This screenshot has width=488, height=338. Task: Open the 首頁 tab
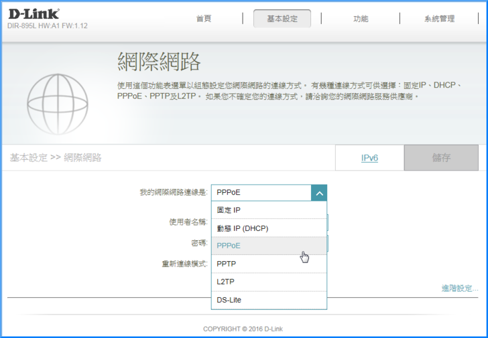[x=204, y=19]
